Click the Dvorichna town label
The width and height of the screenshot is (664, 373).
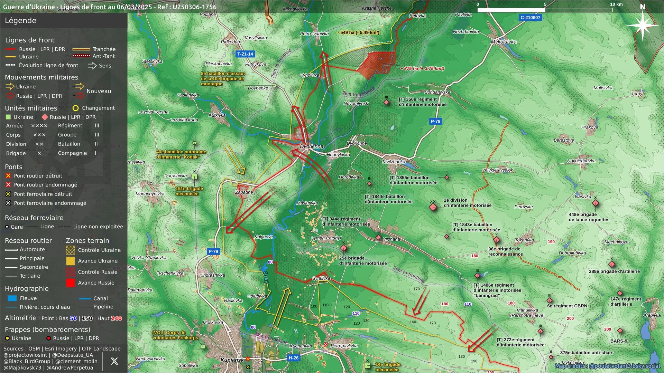tap(312, 146)
